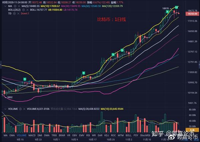This screenshot has height=142, width=200.
Task: Click the TD 9 marker above October 13 candles
Action: (84, 73)
